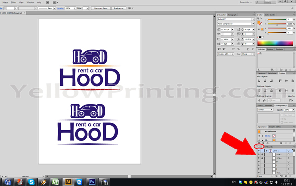The width and height of the screenshot is (296, 186).
Task: Click the Make Mask button
Action: (287, 115)
